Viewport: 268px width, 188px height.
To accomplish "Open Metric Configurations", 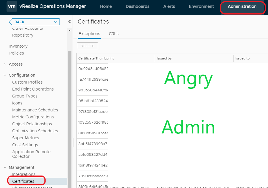I will 33,117.
